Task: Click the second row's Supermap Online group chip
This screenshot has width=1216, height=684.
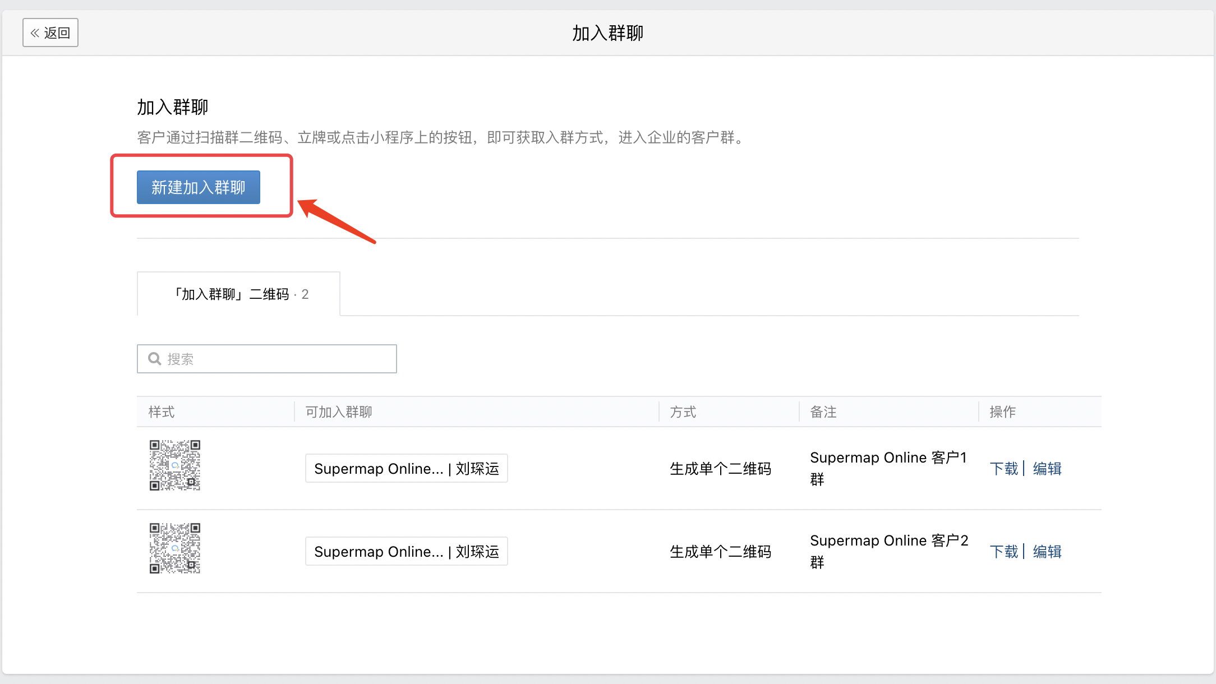Action: 406,552
